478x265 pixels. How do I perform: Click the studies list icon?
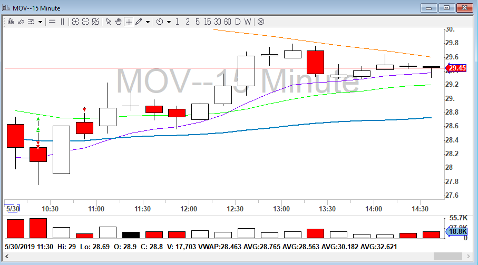(x=31, y=22)
